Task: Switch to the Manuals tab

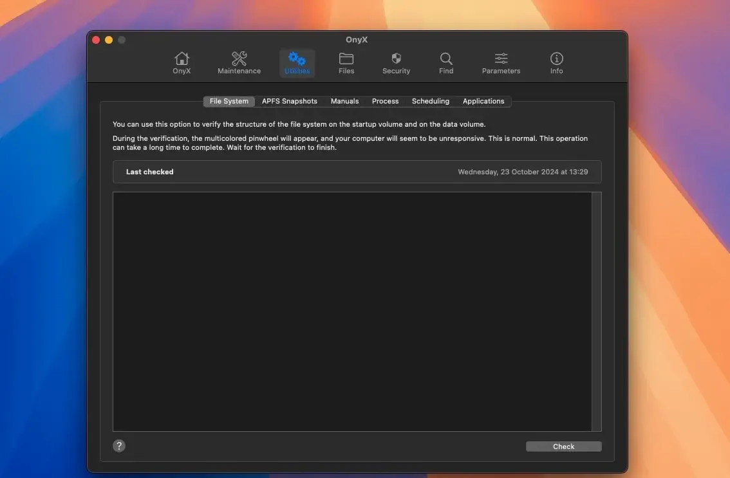Action: point(344,101)
